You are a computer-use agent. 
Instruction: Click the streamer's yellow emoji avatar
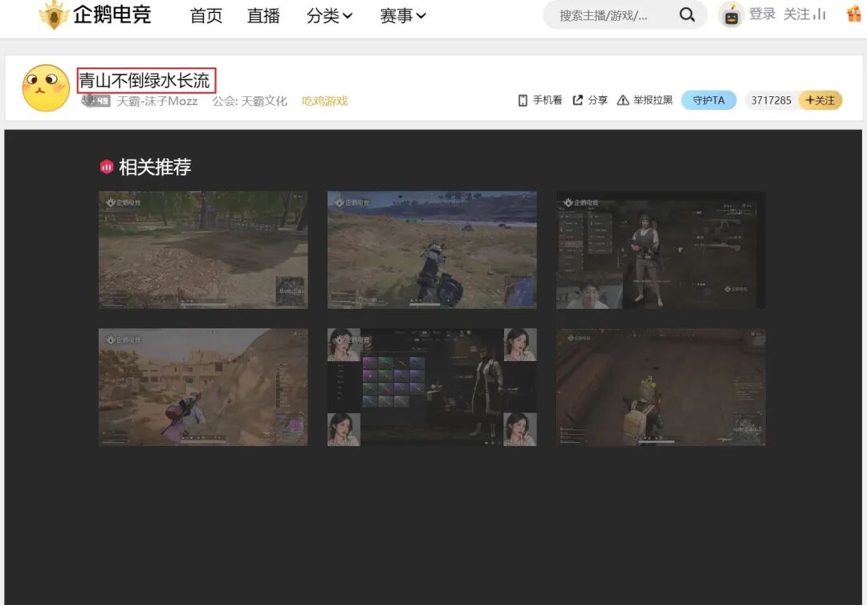point(46,87)
